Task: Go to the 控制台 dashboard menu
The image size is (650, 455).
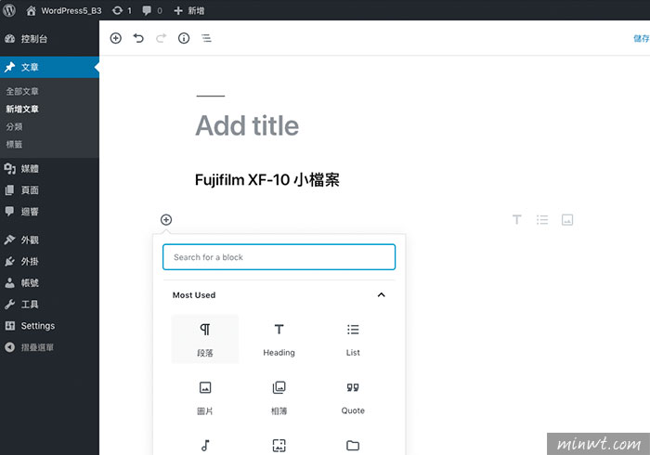Action: point(49,39)
